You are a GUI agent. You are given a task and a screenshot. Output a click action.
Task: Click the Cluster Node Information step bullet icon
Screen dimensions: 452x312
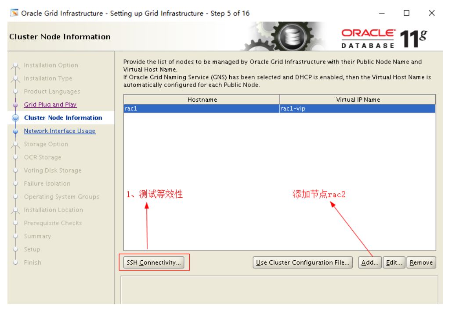(x=15, y=118)
